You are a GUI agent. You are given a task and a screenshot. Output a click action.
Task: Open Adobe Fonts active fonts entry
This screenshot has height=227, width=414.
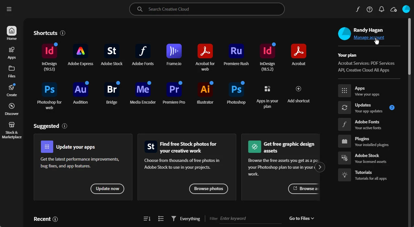(369, 125)
